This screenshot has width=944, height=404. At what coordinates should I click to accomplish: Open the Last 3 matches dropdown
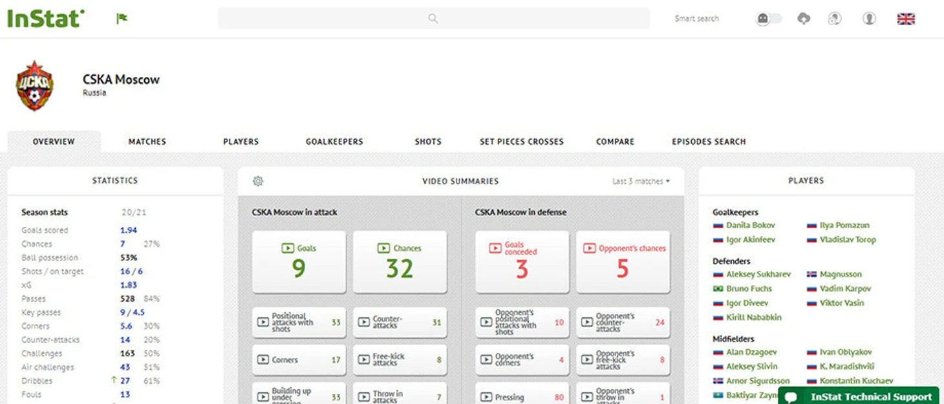click(x=641, y=182)
